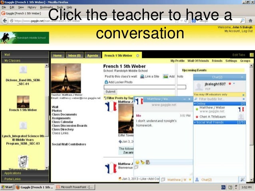Minimize the Chat(2) buddy panel

242,77
